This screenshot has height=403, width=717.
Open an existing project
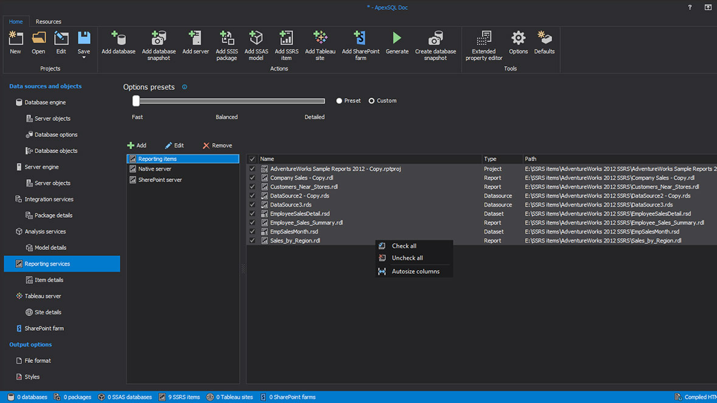[38, 43]
